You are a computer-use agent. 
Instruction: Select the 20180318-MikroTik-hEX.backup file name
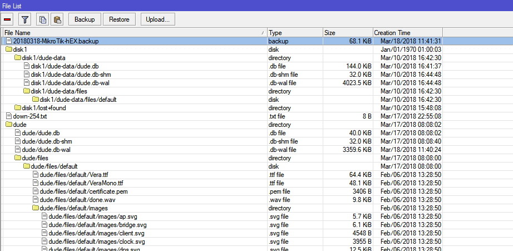[56, 41]
